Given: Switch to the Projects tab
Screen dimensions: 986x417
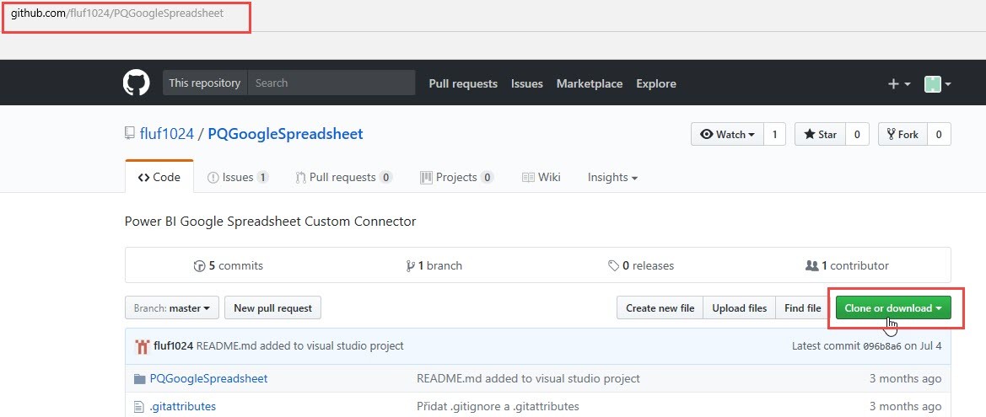Looking at the screenshot, I should 456,177.
